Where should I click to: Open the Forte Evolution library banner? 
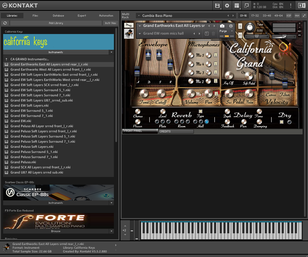tap(59, 221)
